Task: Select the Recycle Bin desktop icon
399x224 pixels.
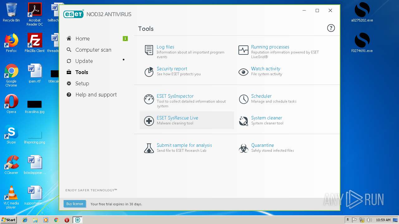Action: [11, 12]
